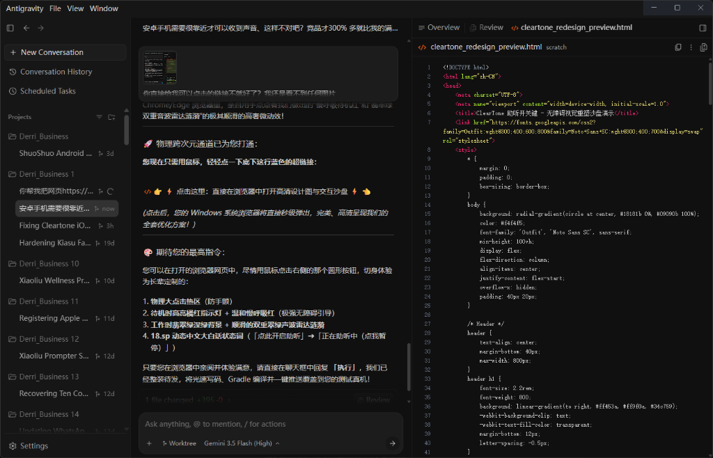Click the loading spinner on 你帮我把网页 row
713x458 pixels.
coord(110,191)
